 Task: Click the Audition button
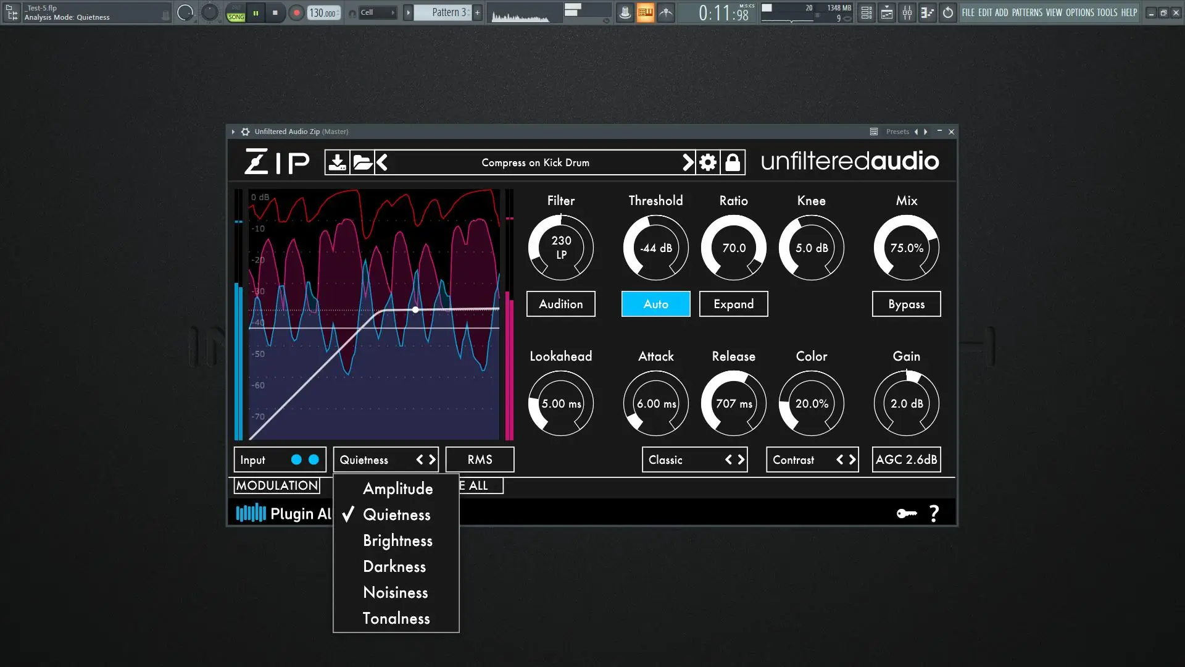point(560,304)
